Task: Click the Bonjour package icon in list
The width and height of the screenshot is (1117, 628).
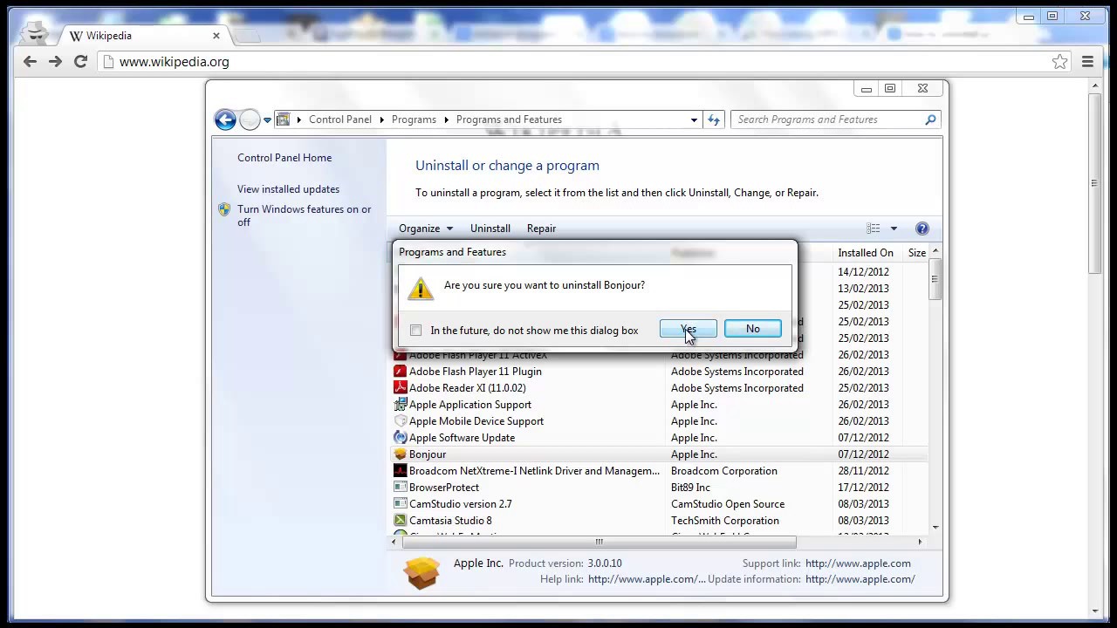Action: click(400, 454)
